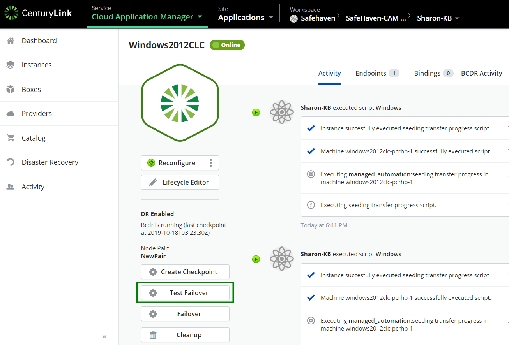Click the Disaster Recovery arrow icon
Screen dimensions: 509x345
pos(11,162)
